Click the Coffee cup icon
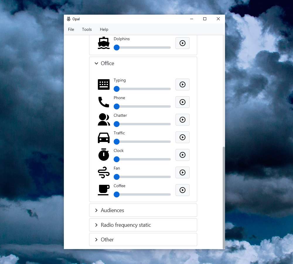 tap(104, 190)
